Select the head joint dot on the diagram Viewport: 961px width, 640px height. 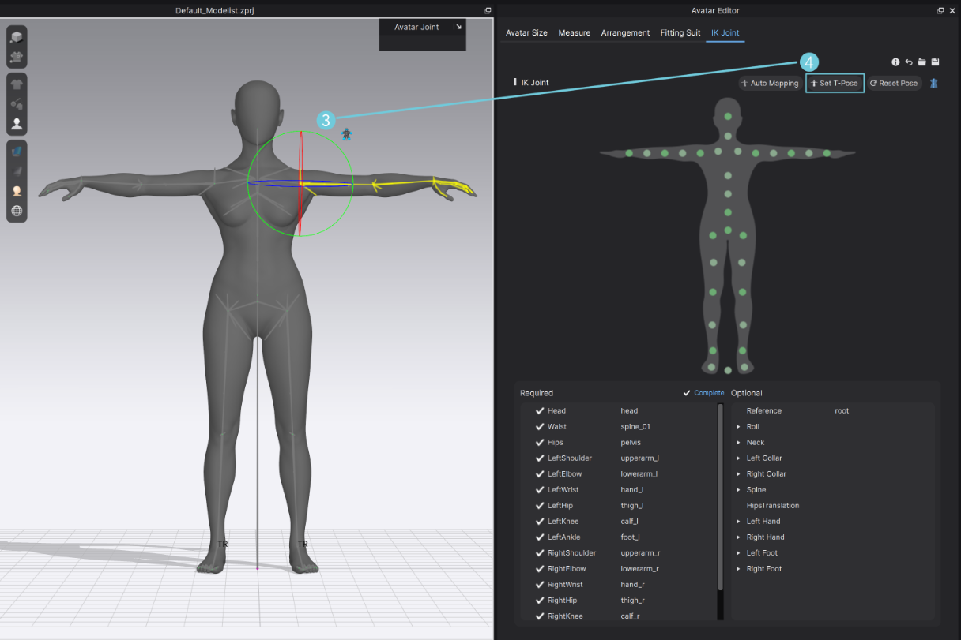[x=728, y=117]
